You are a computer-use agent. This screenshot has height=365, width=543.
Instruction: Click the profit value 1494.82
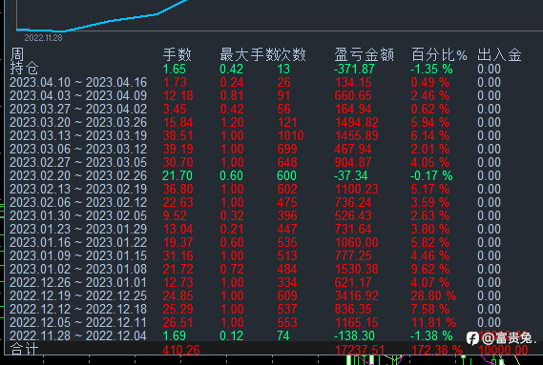[356, 122]
